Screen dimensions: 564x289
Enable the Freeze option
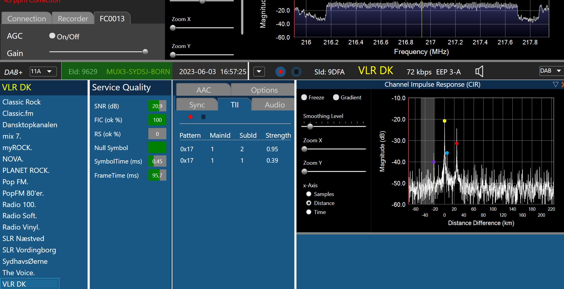pyautogui.click(x=304, y=97)
